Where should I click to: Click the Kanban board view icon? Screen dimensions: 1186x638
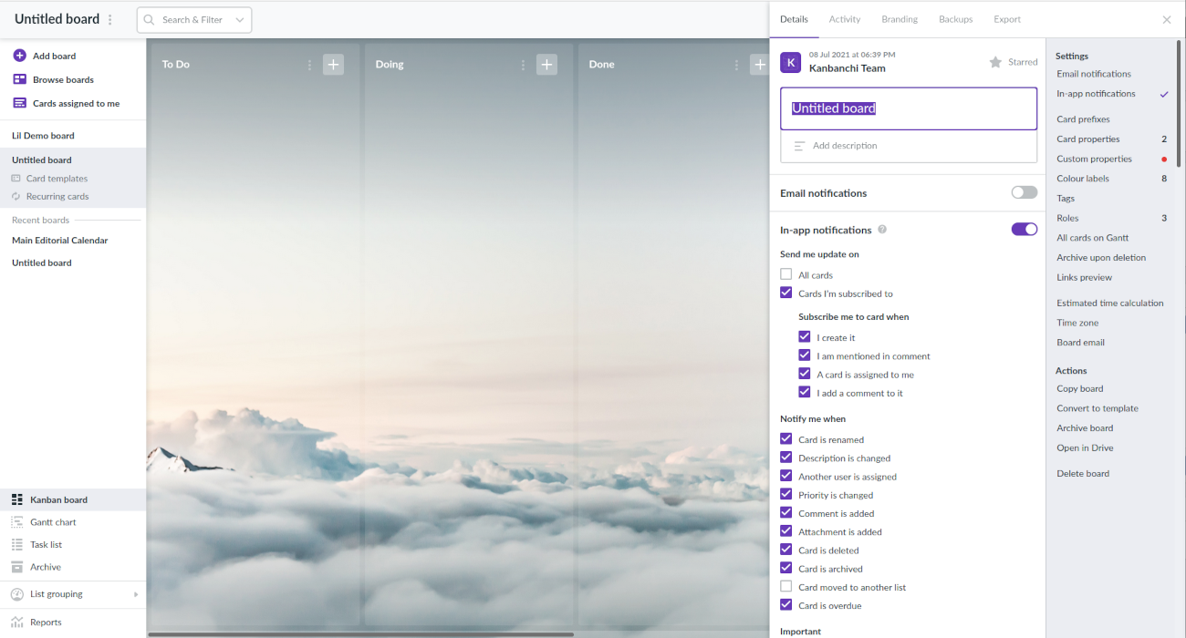(x=16, y=499)
